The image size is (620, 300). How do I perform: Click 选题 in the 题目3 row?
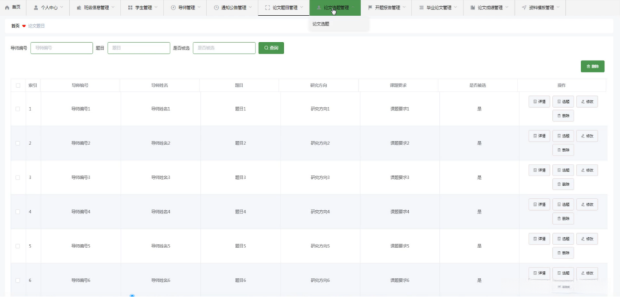[x=563, y=170]
